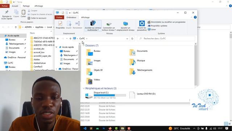This screenshot has height=131, width=232.
Task: Click Coller le raccourci in Temp window
Action: tap(37, 18)
